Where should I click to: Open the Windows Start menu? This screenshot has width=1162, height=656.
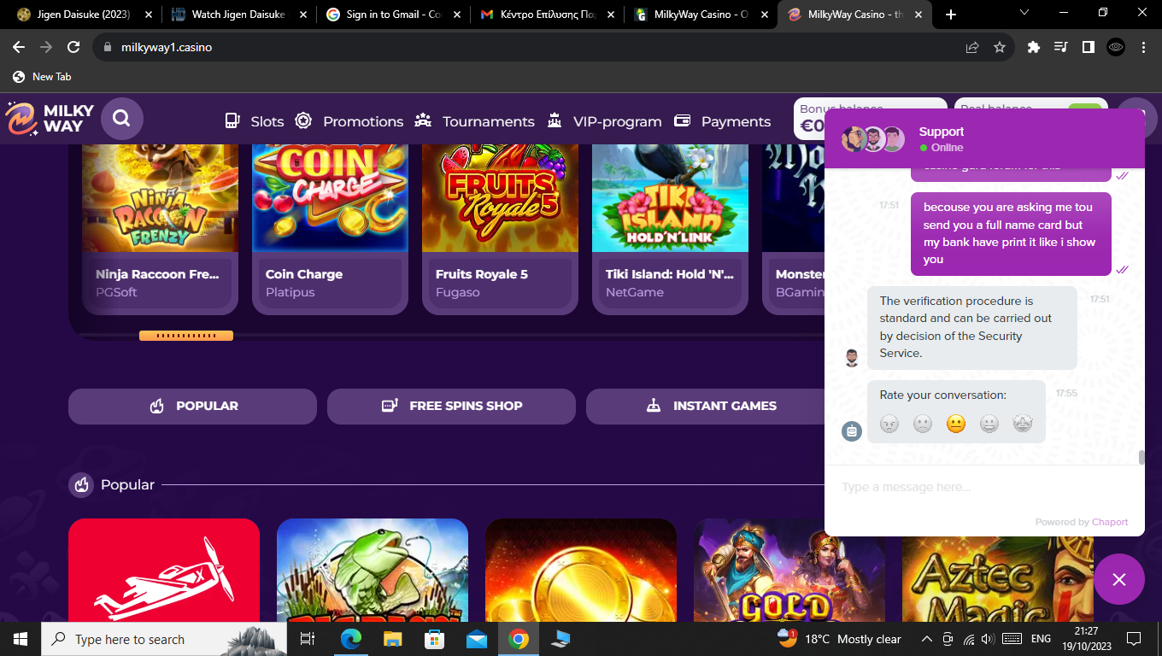tap(21, 639)
